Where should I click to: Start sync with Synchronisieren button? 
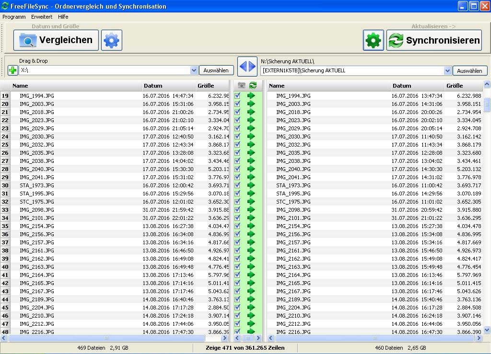point(434,40)
